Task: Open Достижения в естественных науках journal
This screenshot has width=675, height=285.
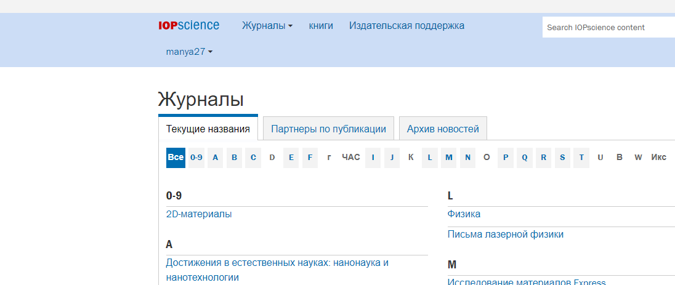Action: (277, 263)
